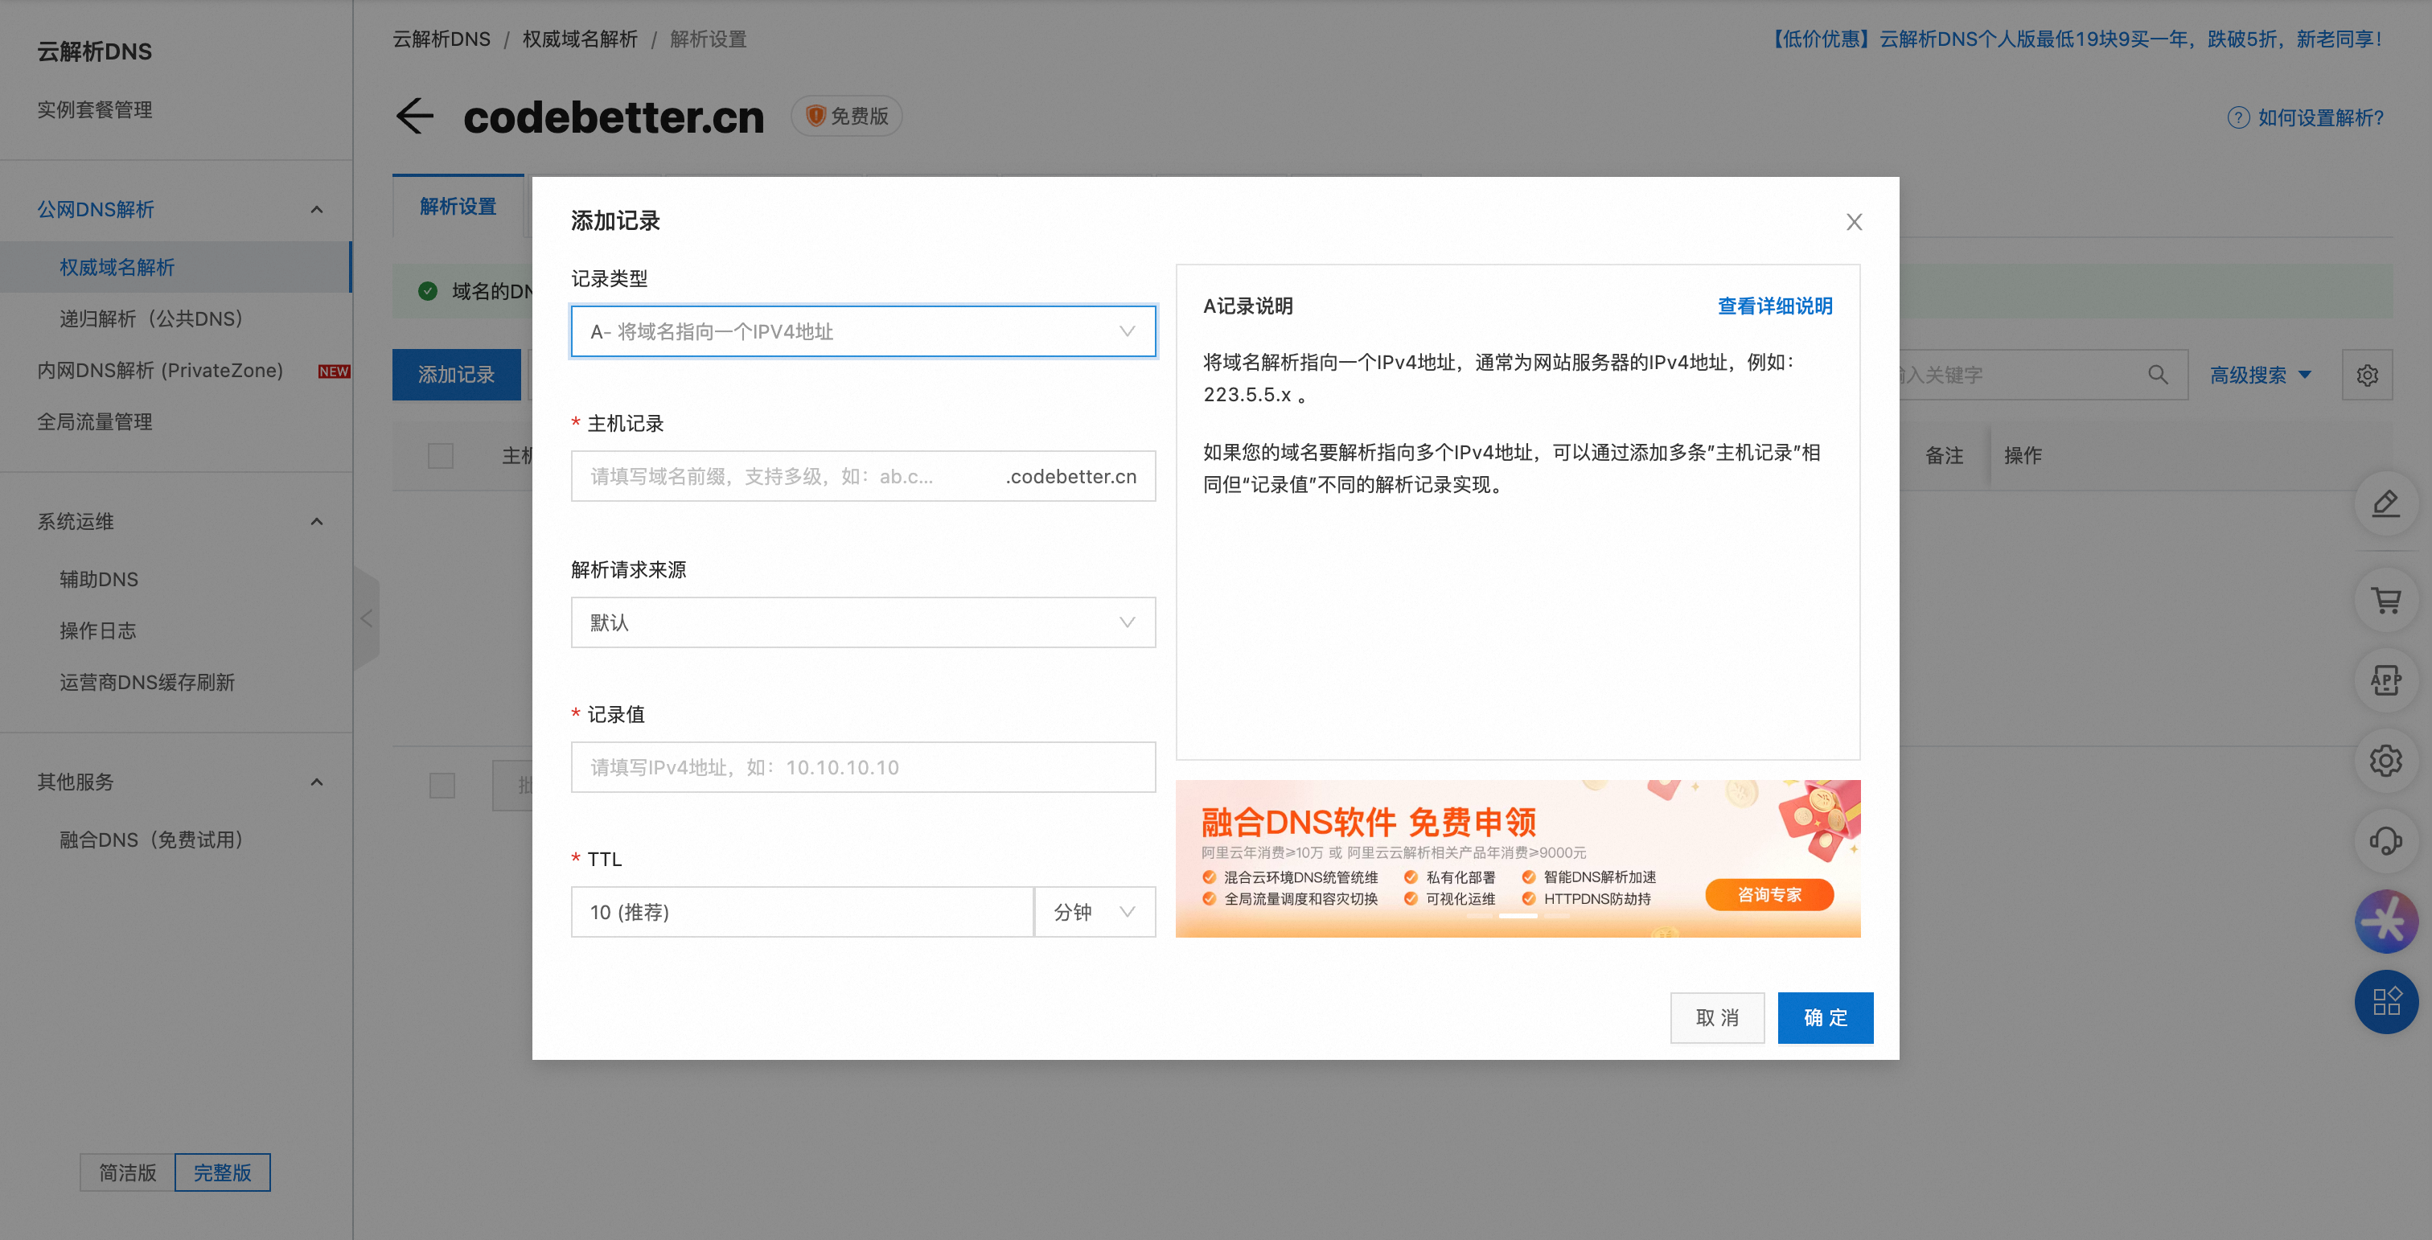The height and width of the screenshot is (1240, 2432).
Task: Click the search magnifier icon
Action: [x=2157, y=375]
